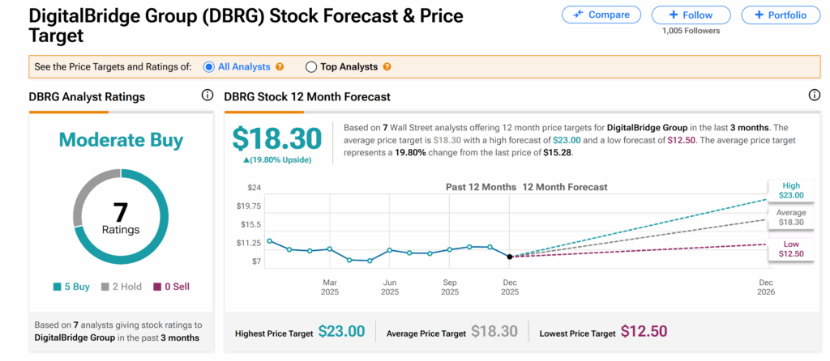The image size is (830, 361).
Task: Click the DBRG Analyst Ratings heading
Action: 87,97
